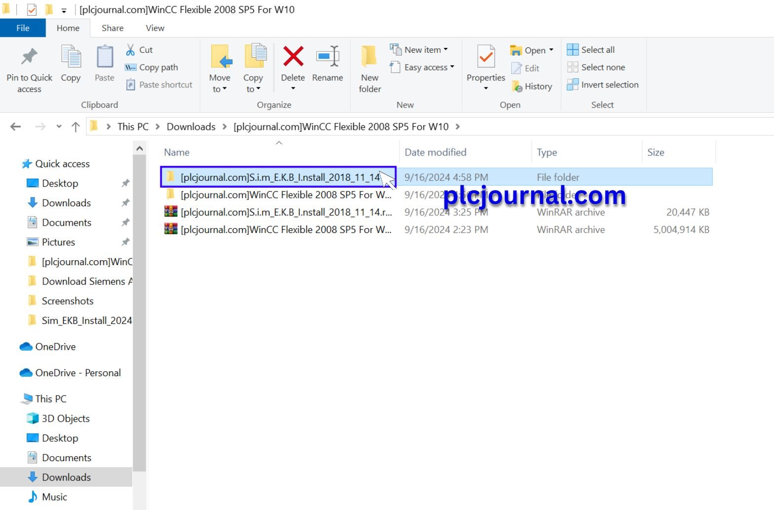Expand chevron after Downloads in address bar
Screen dimensions: 774x510
(x=225, y=126)
